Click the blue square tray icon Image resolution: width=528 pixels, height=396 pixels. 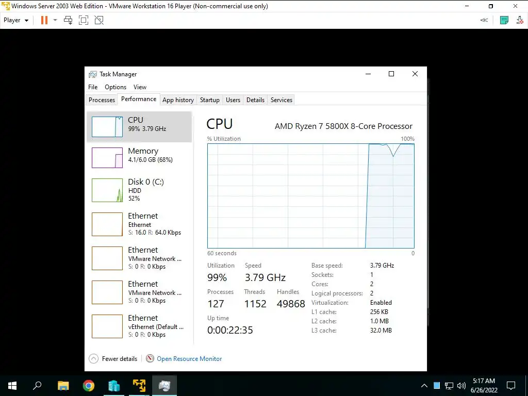437,386
